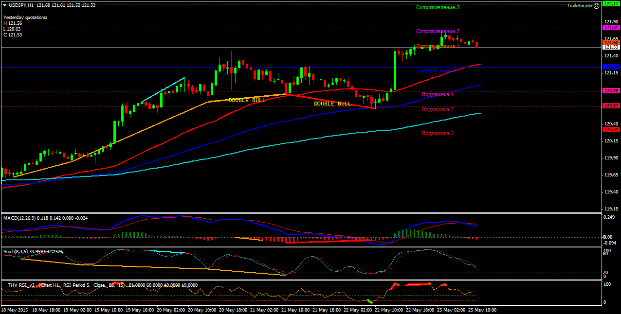Image resolution: width=621 pixels, height=314 pixels.
Task: Open the USDJPY,H1 chart dropdown triangle
Action: click(x=4, y=5)
